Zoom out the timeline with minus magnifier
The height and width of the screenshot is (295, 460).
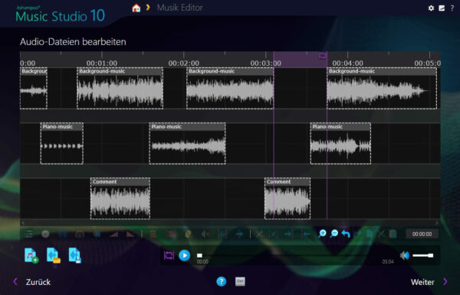pyautogui.click(x=334, y=234)
